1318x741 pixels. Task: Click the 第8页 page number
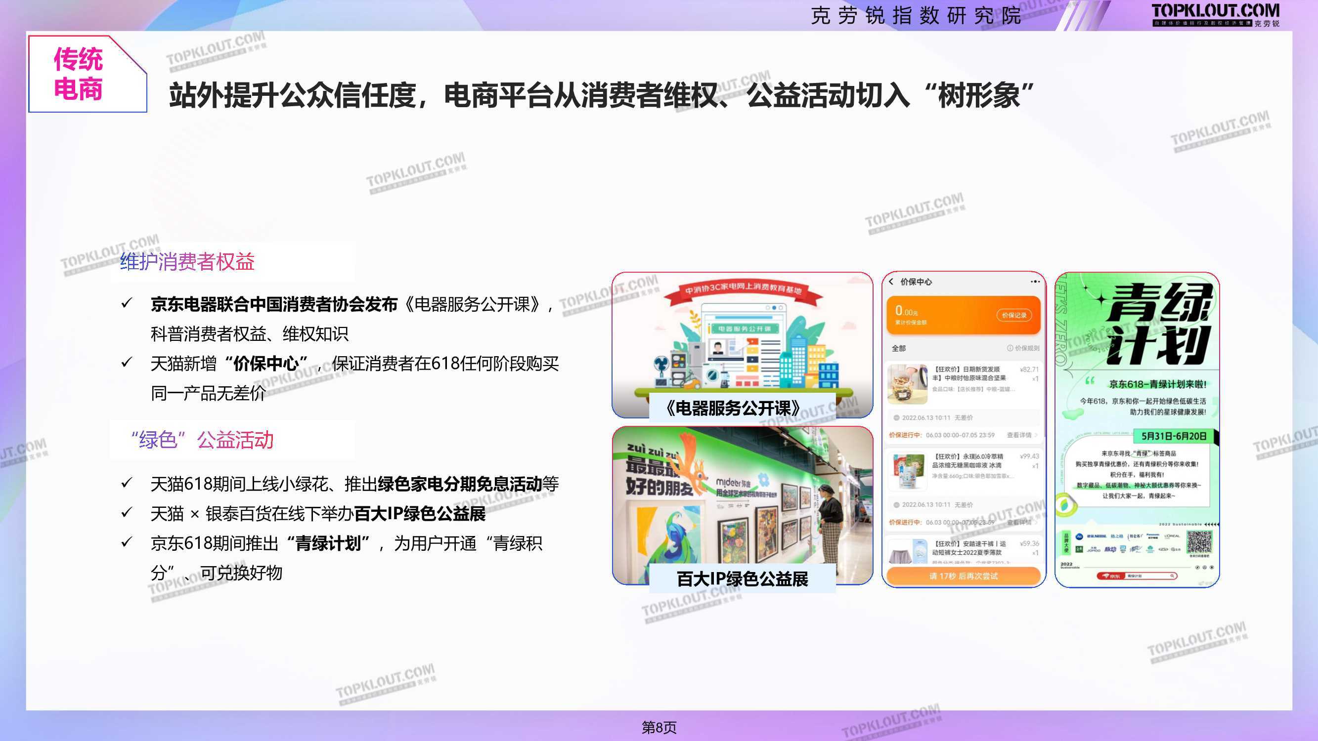point(659,727)
